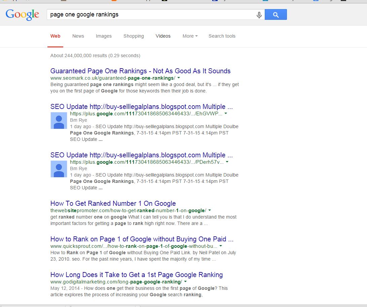Expand arrow beside godigitalmarketing.com URL

tap(185, 281)
